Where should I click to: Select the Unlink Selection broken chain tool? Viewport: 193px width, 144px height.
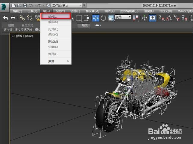coord(30,18)
